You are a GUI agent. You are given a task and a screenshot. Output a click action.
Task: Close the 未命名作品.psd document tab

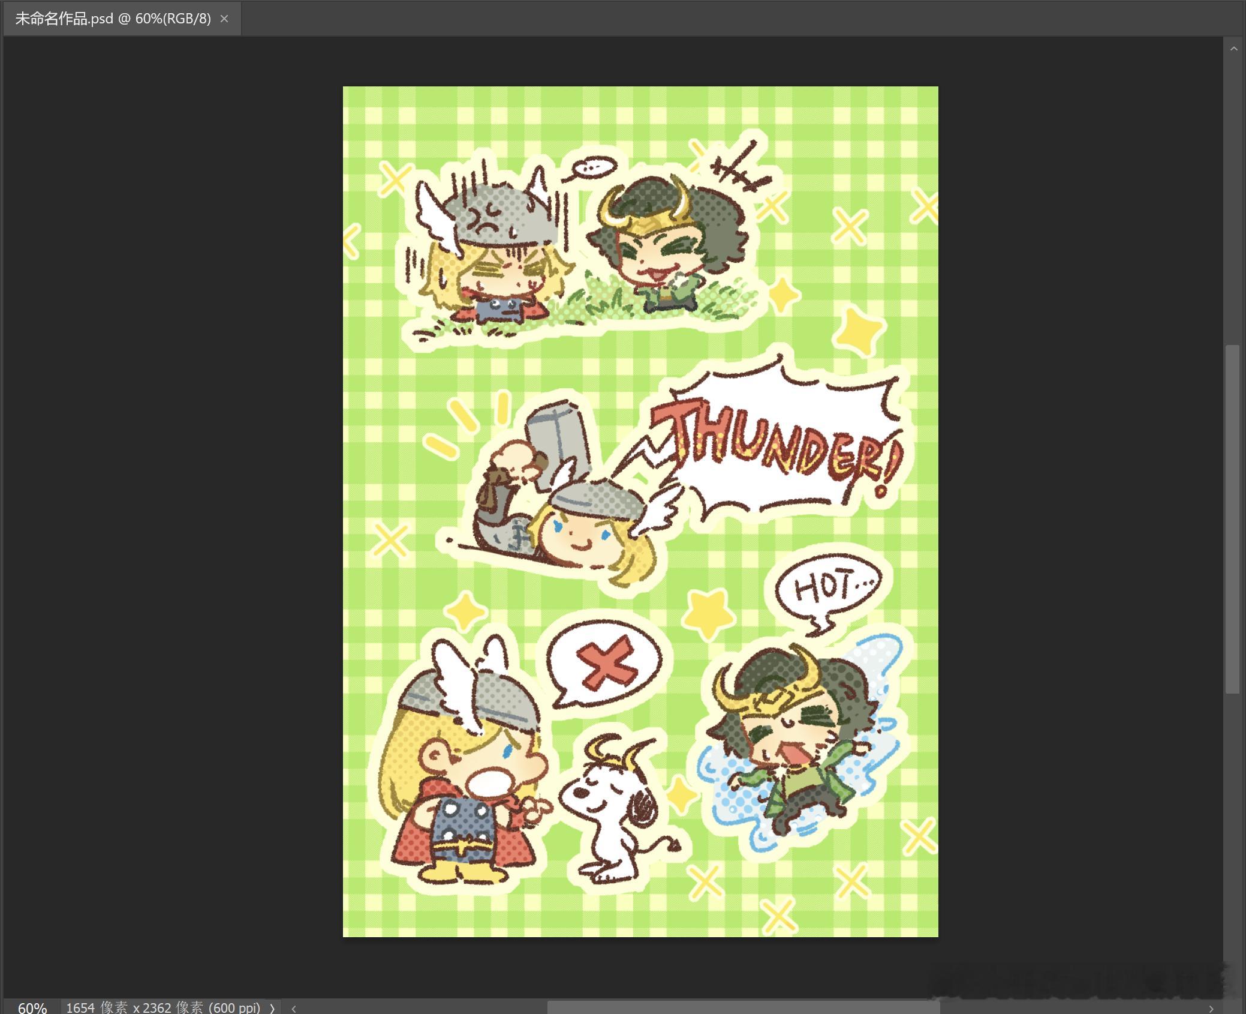224,19
